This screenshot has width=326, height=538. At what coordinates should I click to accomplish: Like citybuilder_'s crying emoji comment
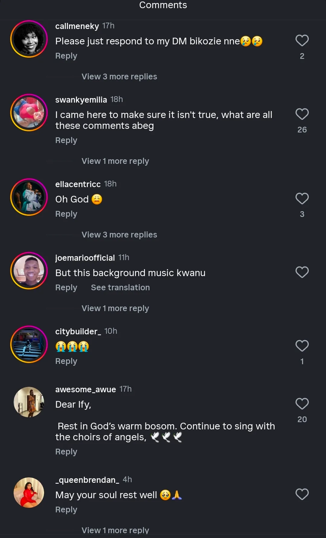tap(302, 346)
